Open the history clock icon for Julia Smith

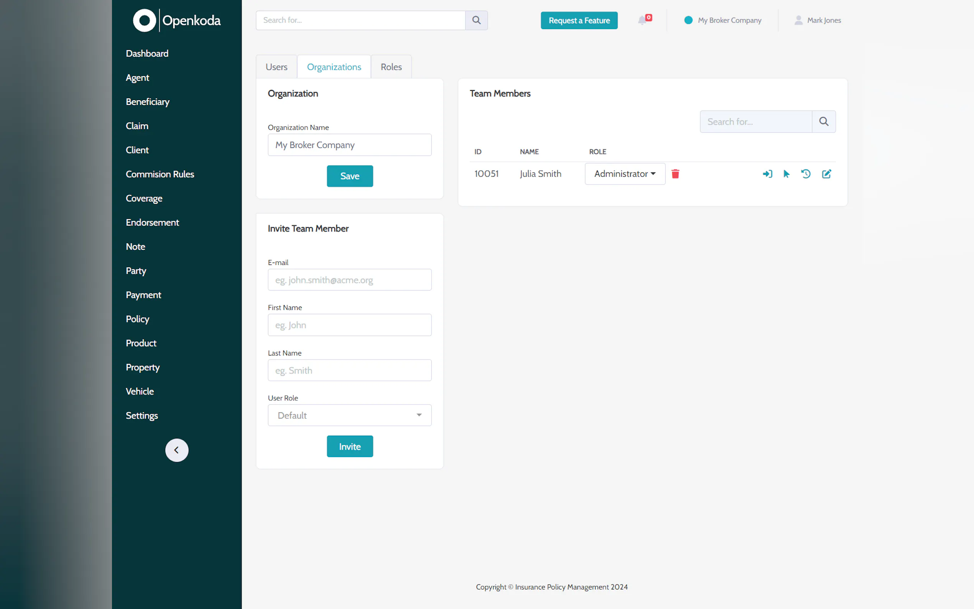(806, 174)
